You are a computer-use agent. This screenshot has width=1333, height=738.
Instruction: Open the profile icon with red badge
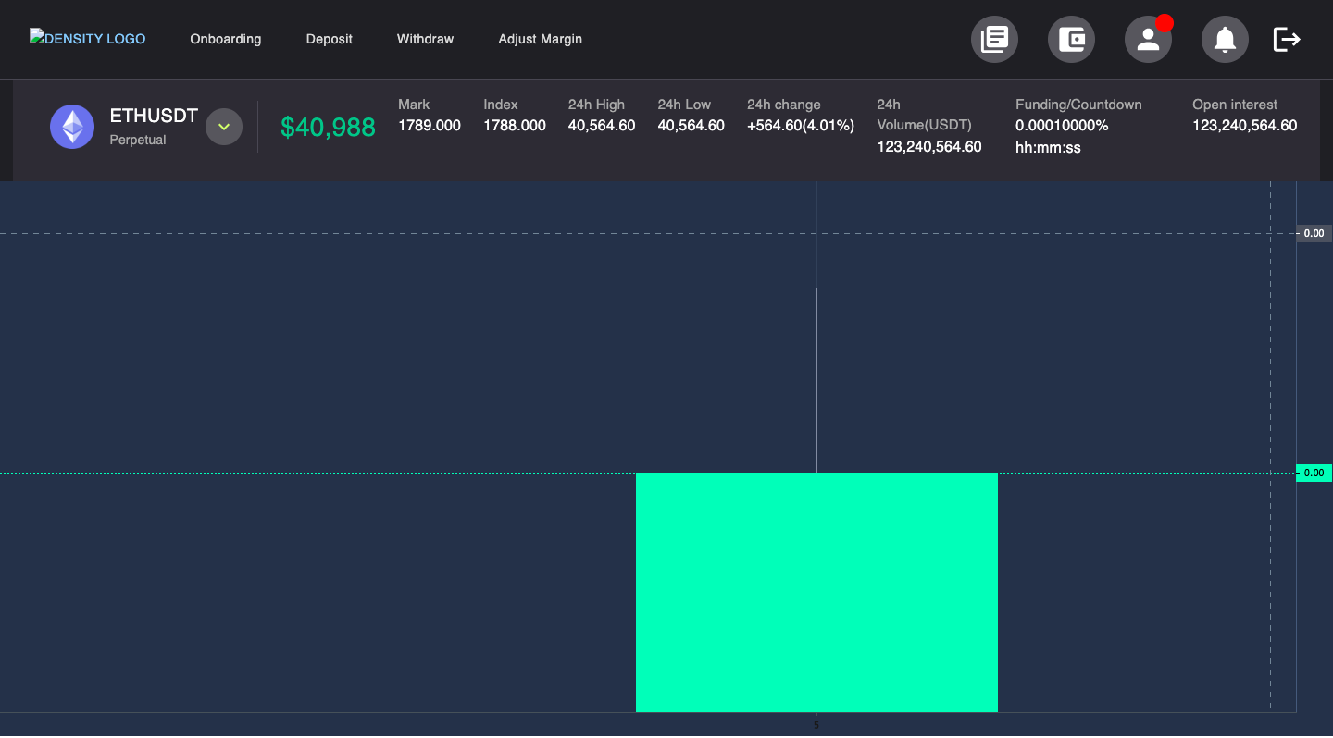click(1148, 39)
